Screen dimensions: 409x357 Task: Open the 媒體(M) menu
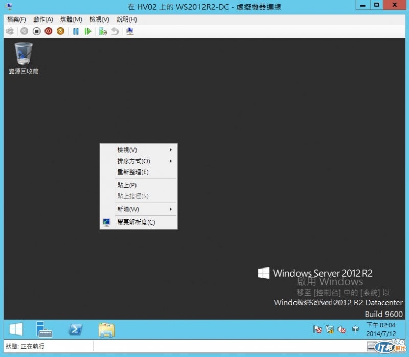point(71,19)
